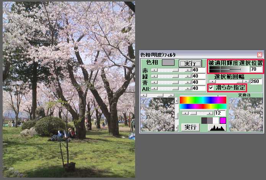Click left arrow of the 緑 slider
Viewport: 266px width, 180px height.
point(154,76)
